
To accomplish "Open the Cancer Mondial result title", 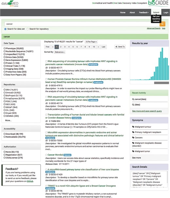I will 55,155.
